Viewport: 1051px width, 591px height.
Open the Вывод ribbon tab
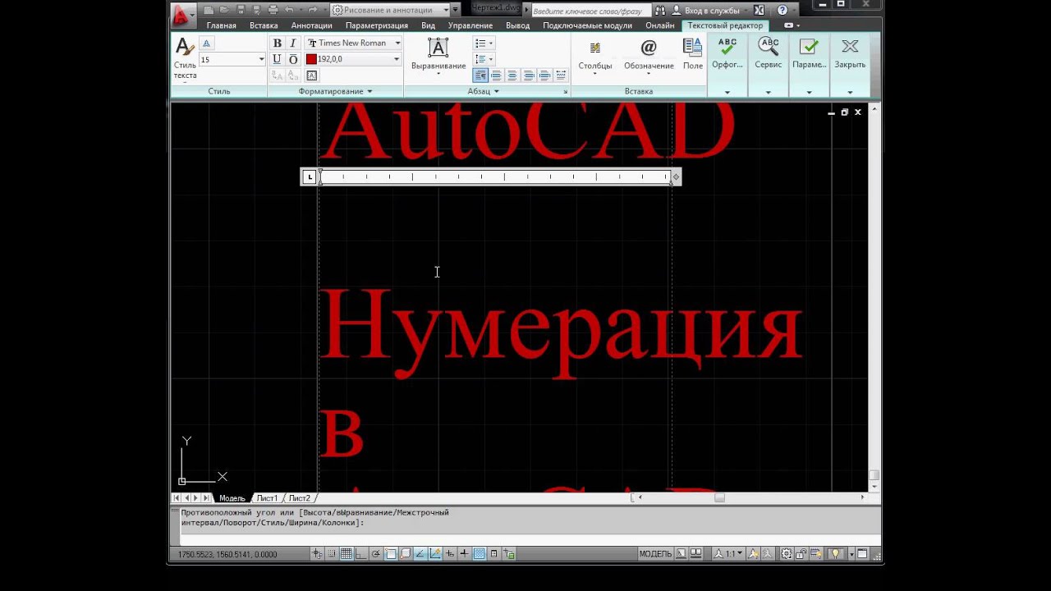pyautogui.click(x=517, y=25)
